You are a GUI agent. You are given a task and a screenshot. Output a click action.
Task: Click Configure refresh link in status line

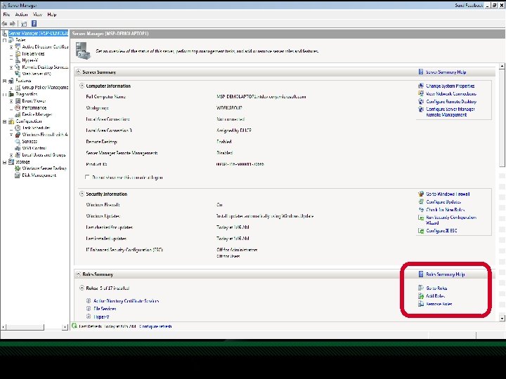click(x=155, y=326)
